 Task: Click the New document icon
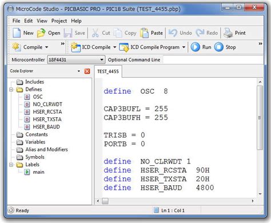(x=17, y=33)
